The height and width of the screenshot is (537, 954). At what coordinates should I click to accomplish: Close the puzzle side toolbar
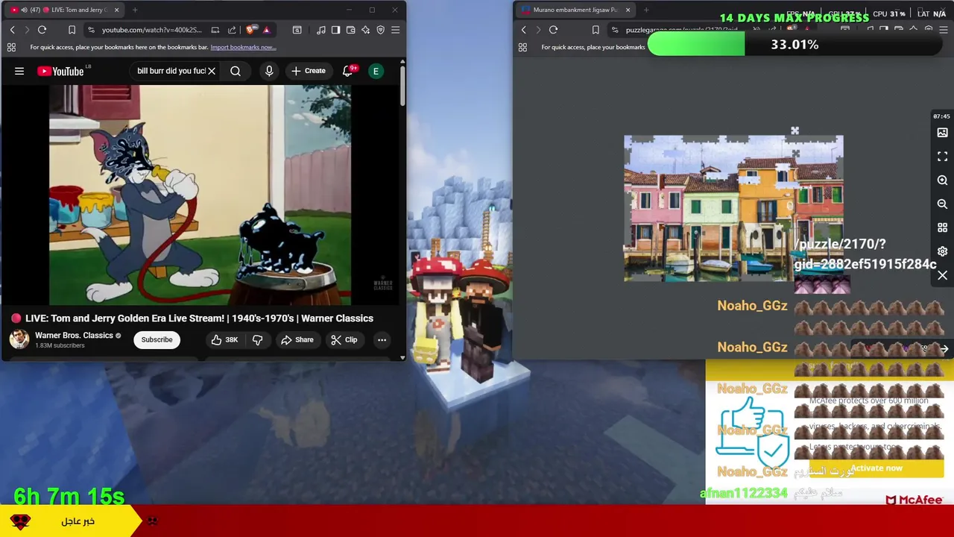click(x=942, y=275)
